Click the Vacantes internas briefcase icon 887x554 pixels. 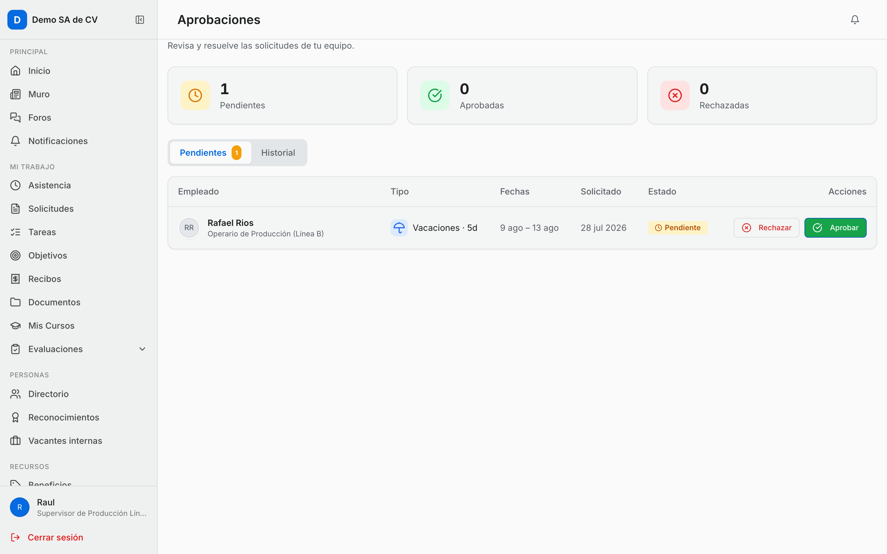(x=15, y=441)
